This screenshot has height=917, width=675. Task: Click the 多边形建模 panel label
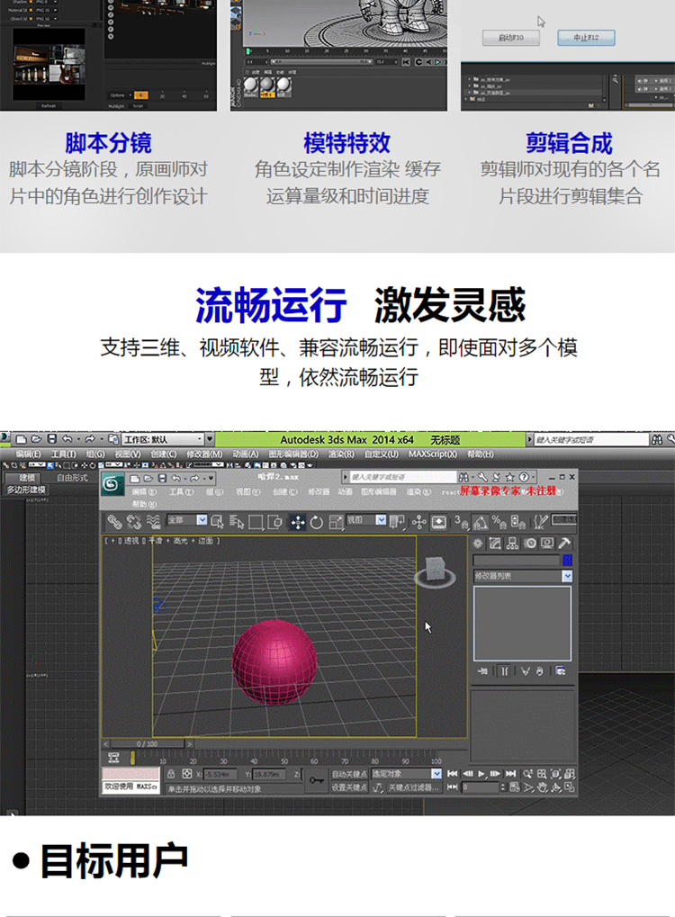26,490
